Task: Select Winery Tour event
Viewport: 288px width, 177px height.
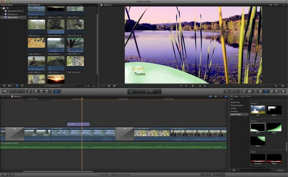Action: coord(12,17)
